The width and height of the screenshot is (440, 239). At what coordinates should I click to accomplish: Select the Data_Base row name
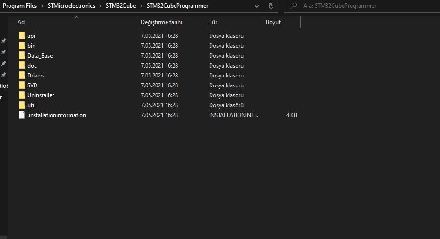click(40, 56)
